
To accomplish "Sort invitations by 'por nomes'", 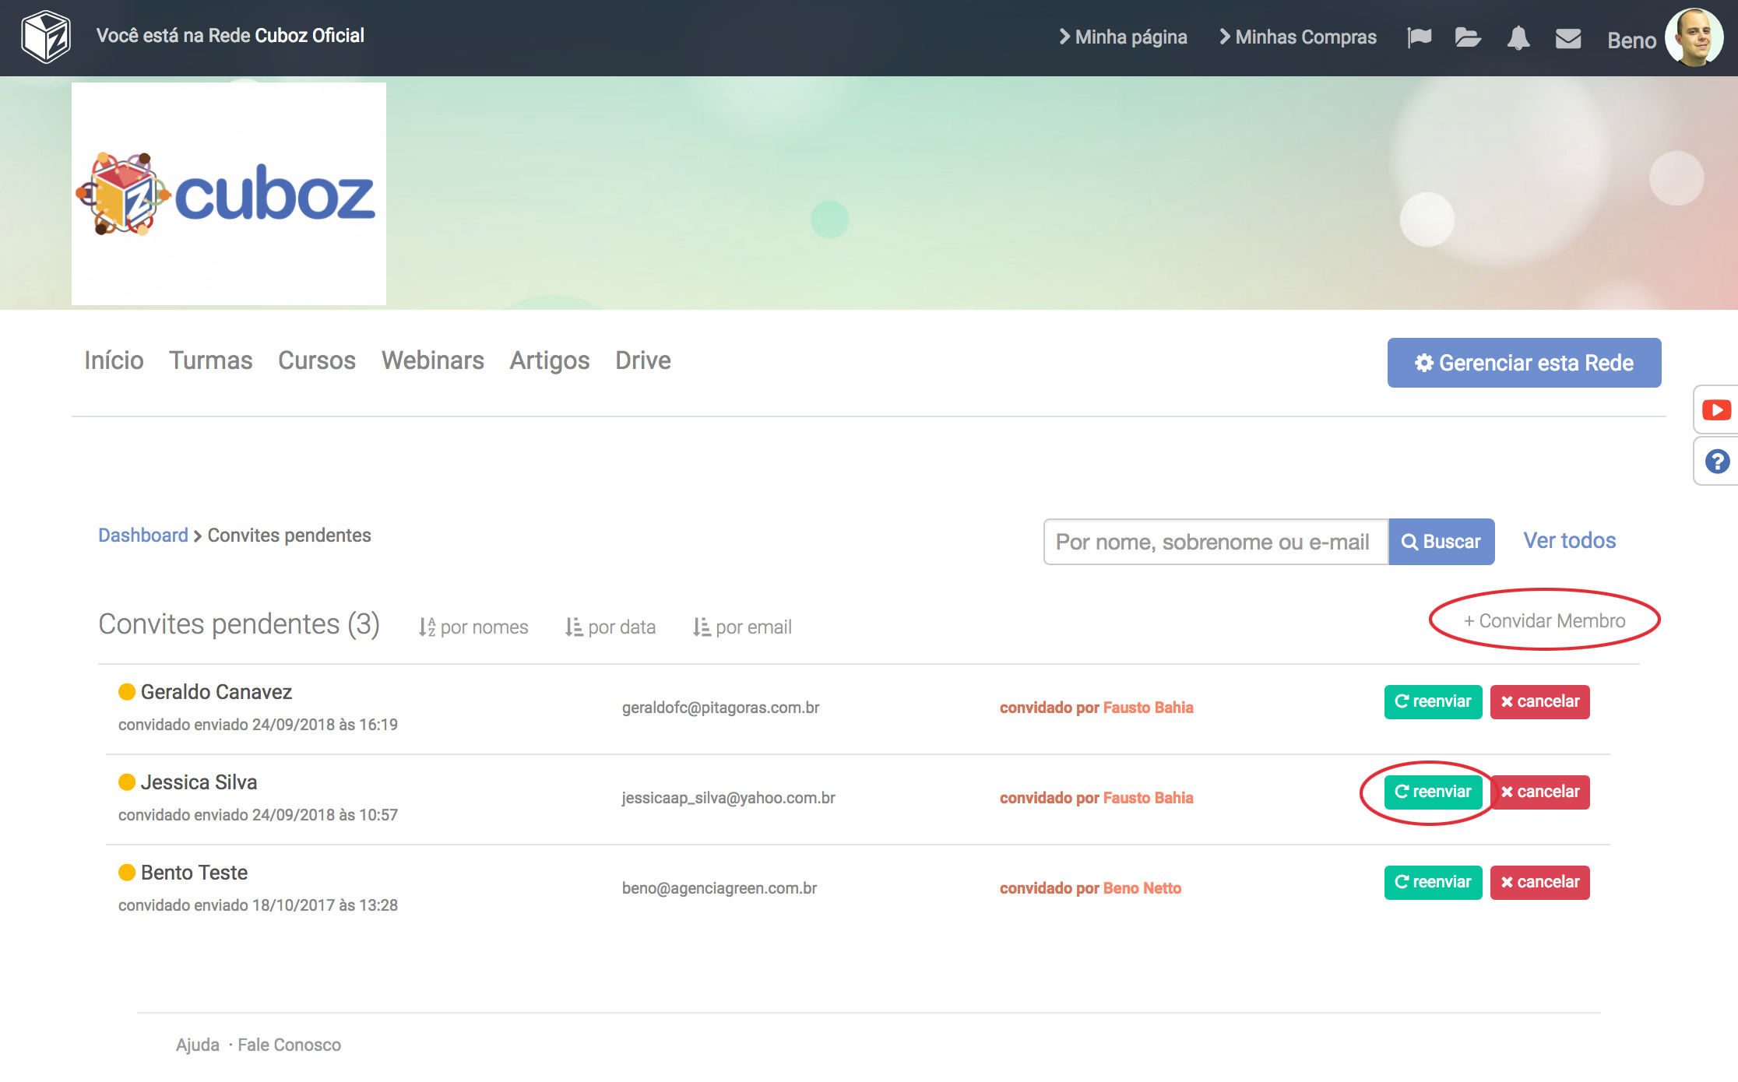I will 473,627.
